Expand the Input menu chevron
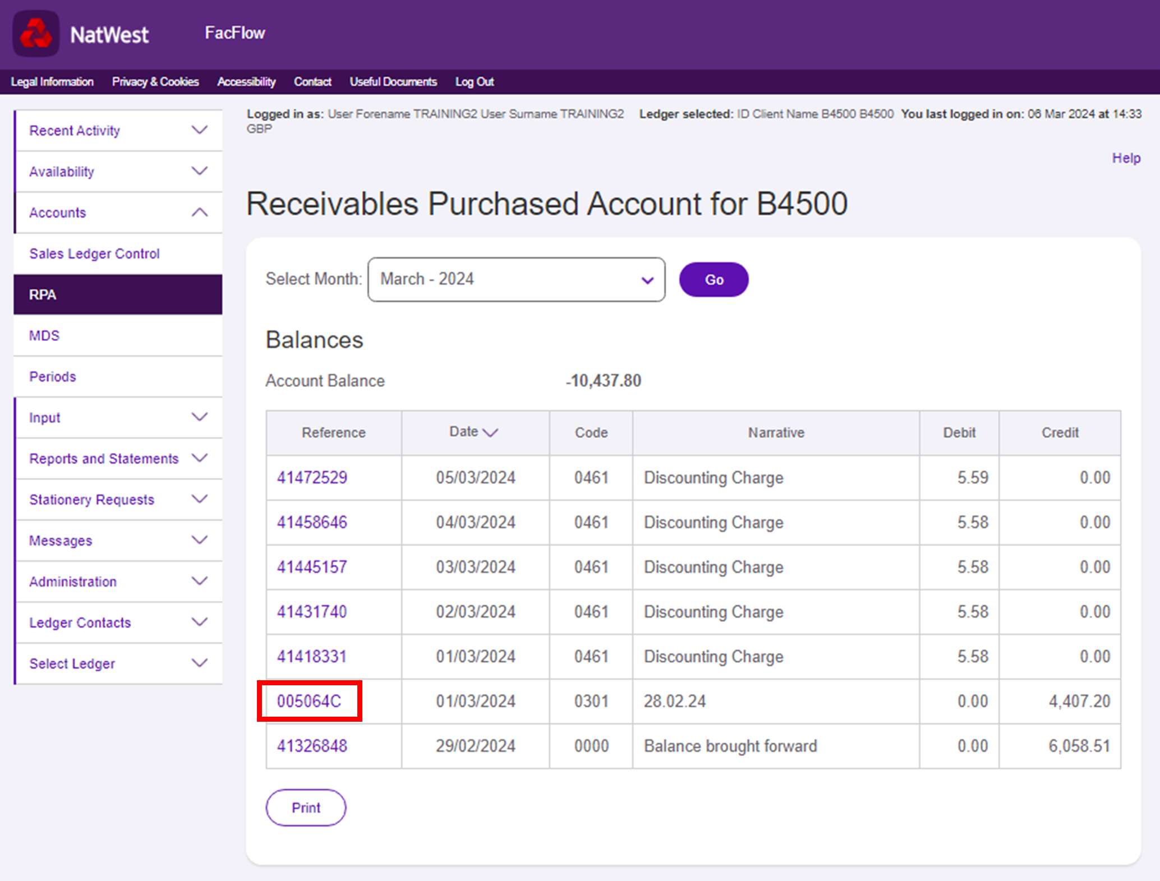 [x=200, y=417]
